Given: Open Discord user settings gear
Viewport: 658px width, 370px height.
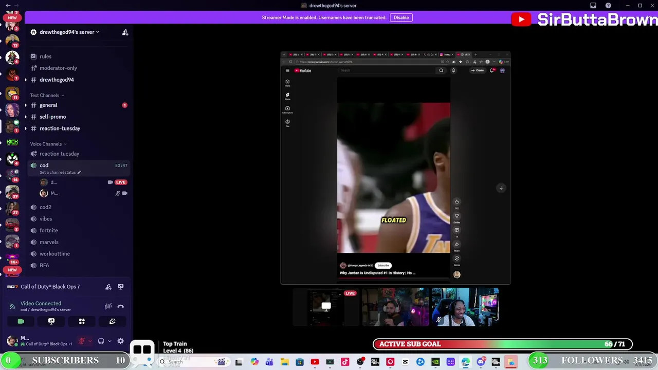Looking at the screenshot, I should coord(120,341).
